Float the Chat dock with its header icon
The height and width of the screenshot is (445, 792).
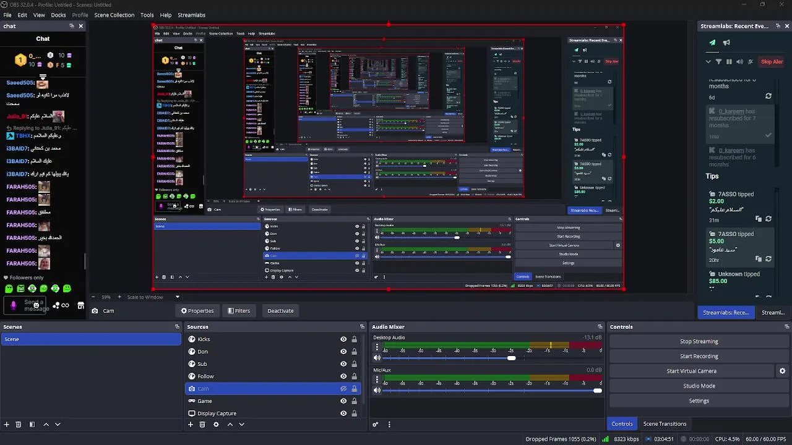71,26
